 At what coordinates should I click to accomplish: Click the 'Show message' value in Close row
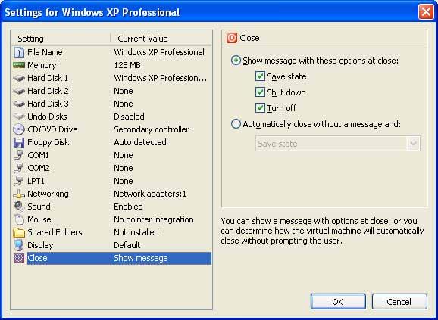[141, 258]
